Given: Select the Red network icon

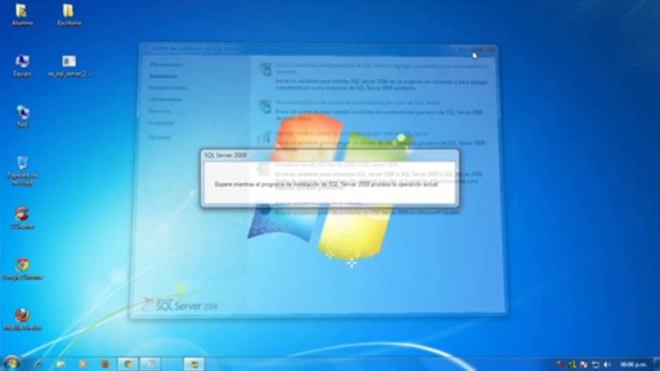Looking at the screenshot, I should click(x=22, y=116).
